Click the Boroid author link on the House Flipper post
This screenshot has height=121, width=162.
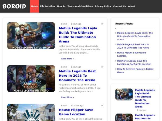[64, 105]
